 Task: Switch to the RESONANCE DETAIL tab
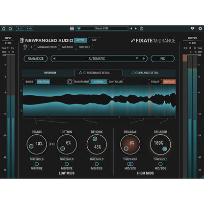(x=99, y=73)
